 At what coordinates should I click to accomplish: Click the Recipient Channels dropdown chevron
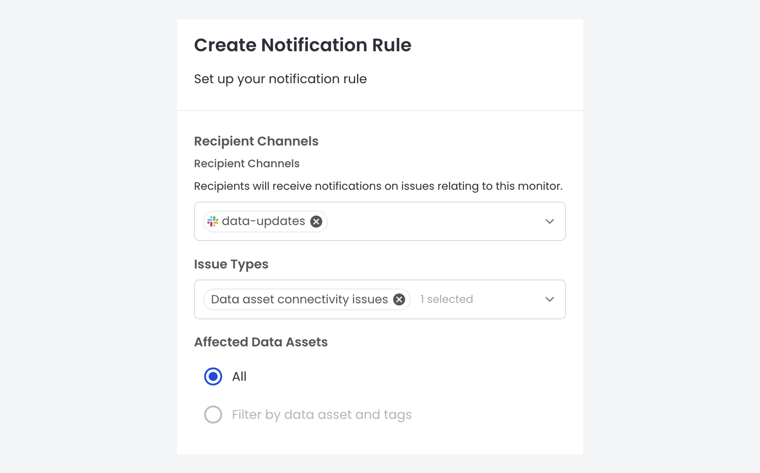549,221
